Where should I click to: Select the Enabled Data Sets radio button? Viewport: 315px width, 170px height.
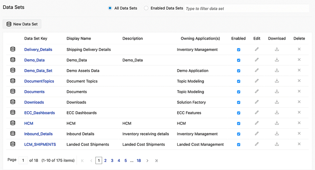[x=146, y=8]
